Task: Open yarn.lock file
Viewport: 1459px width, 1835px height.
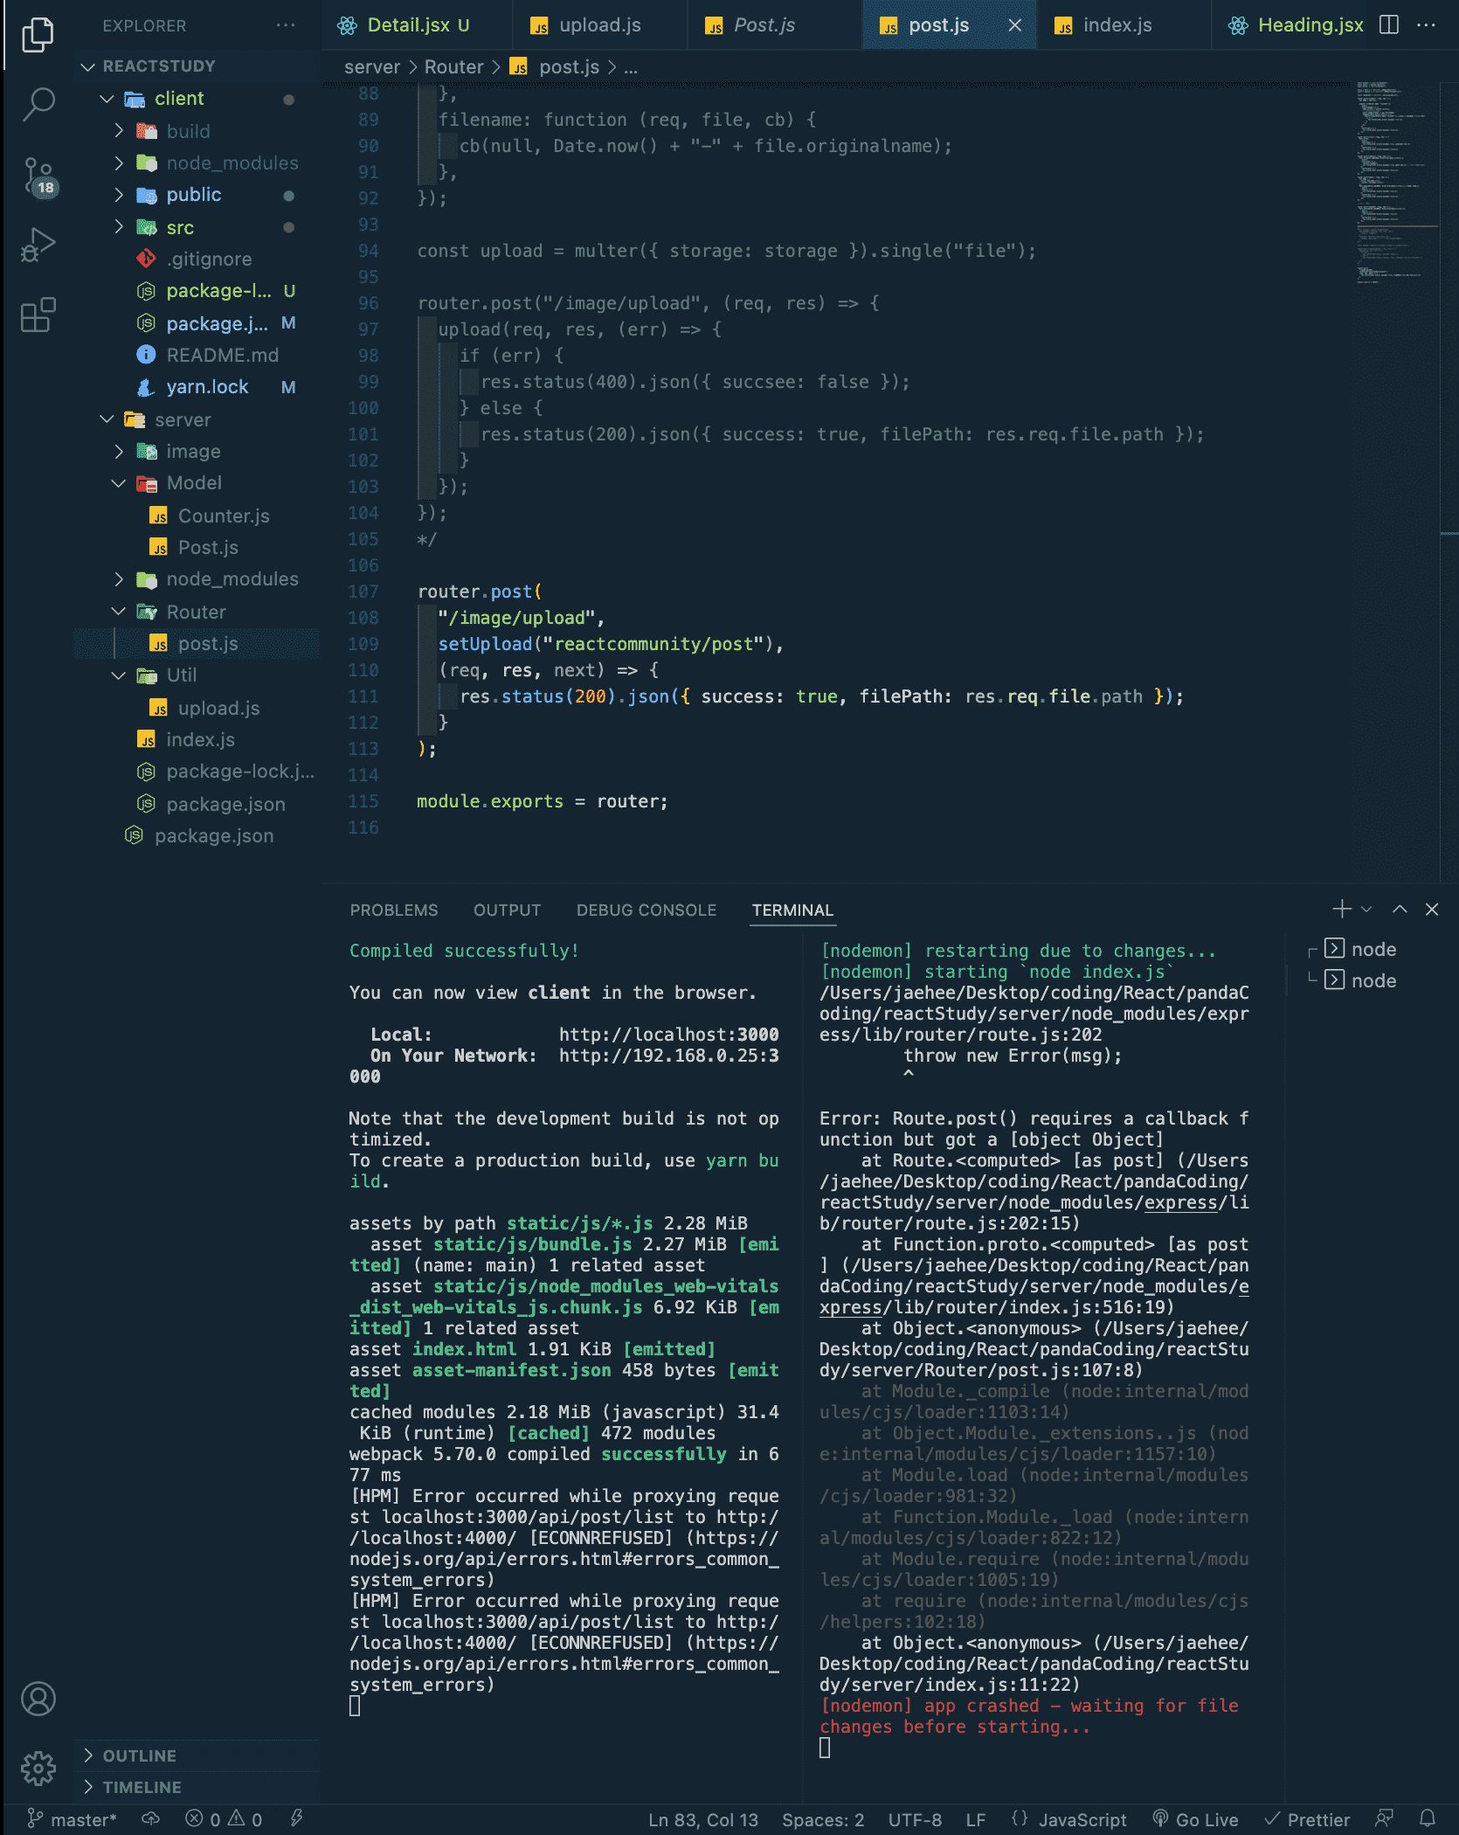Action: tap(197, 387)
